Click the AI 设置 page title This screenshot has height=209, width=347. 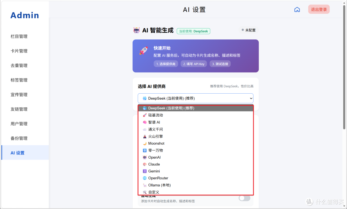click(x=194, y=10)
